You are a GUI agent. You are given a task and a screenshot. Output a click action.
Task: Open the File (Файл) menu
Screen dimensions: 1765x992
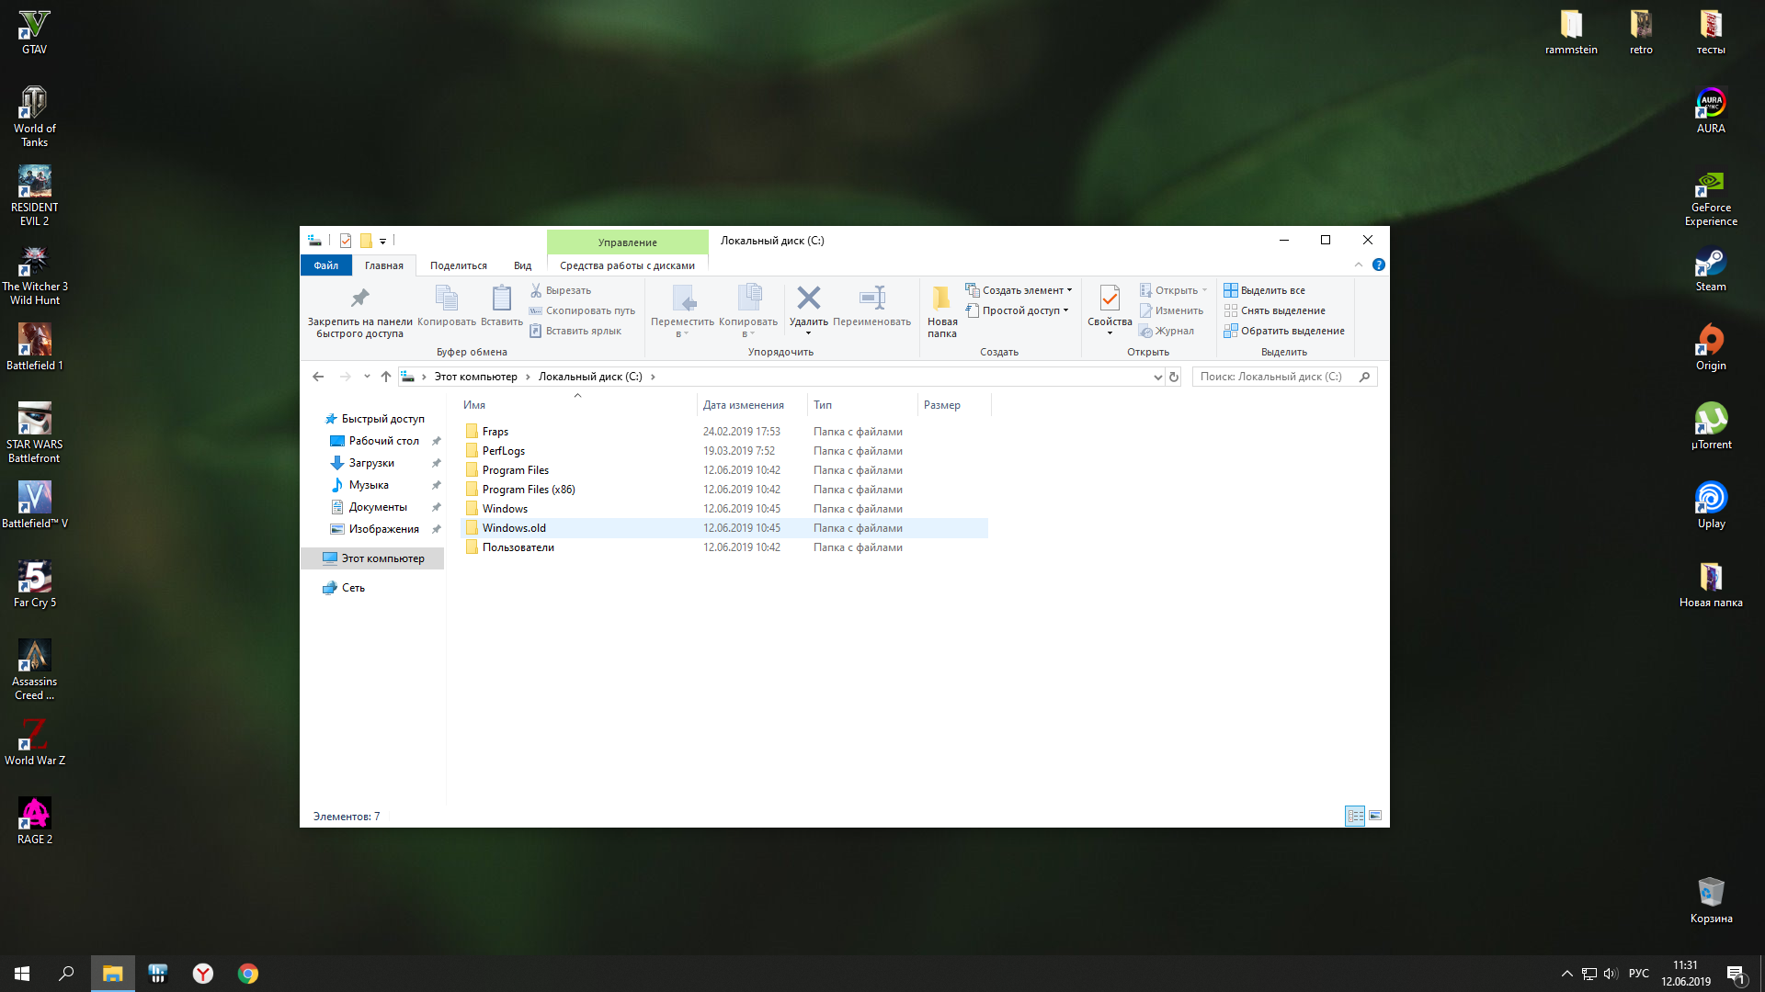325,265
